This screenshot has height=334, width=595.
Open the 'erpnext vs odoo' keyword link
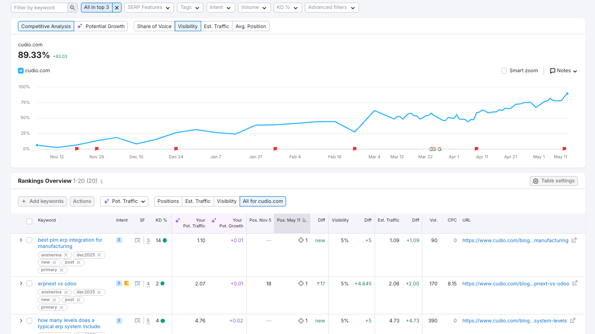click(x=57, y=284)
